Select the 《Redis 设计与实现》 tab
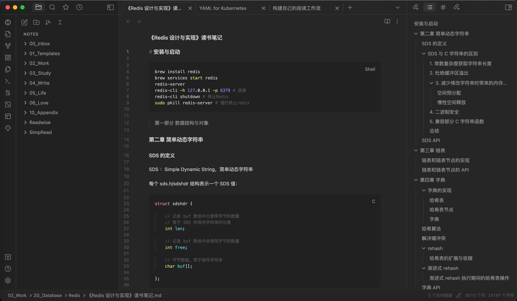This screenshot has width=517, height=301. (x=154, y=8)
